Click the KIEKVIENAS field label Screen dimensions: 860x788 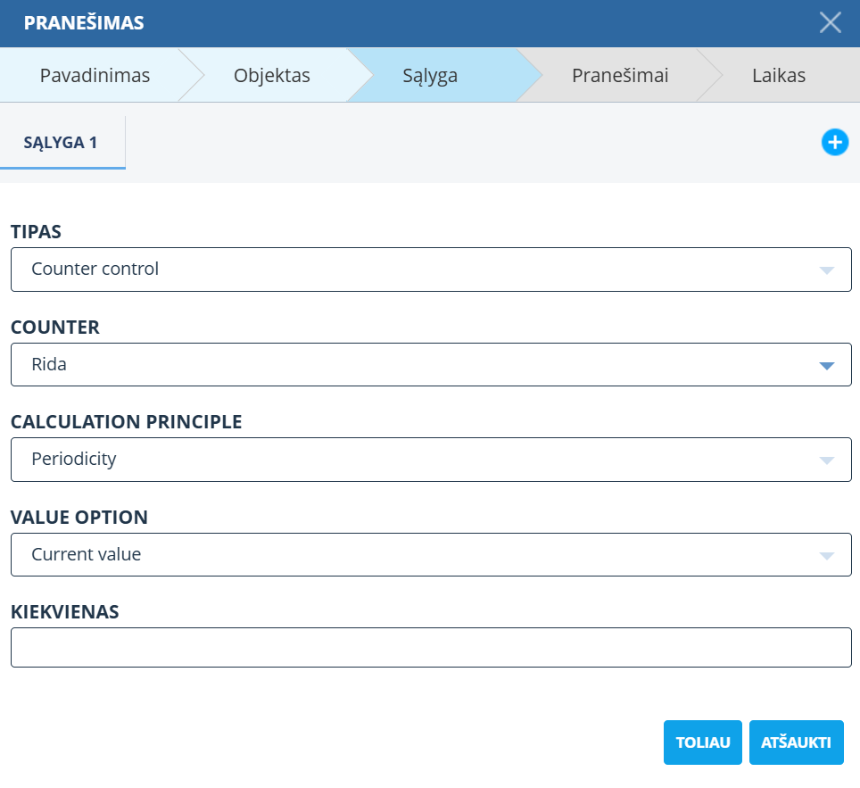click(65, 612)
